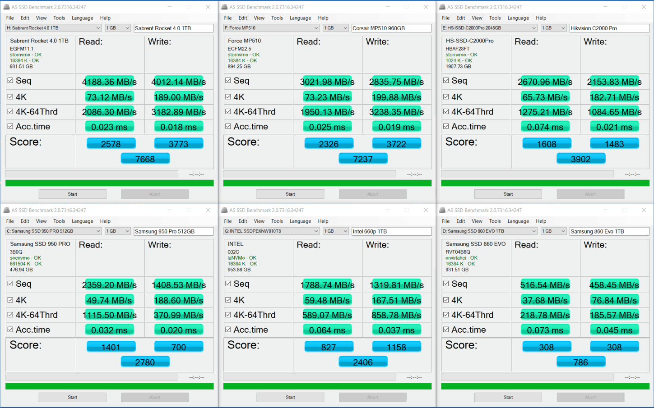
Task: Open Tools menu in the Force MP510 window
Action: pyautogui.click(x=277, y=18)
